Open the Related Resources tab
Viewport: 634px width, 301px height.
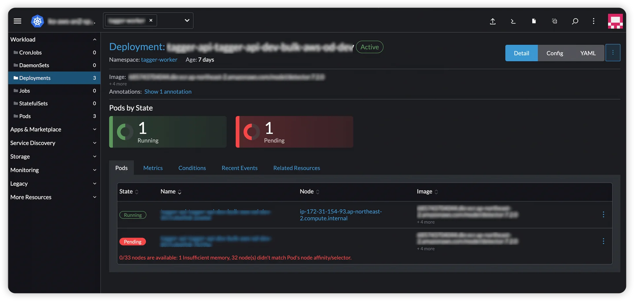point(297,168)
